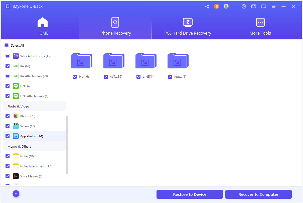The width and height of the screenshot is (303, 203).
Task: Uncheck the LINE (4) checkbox
Action: click(x=8, y=86)
